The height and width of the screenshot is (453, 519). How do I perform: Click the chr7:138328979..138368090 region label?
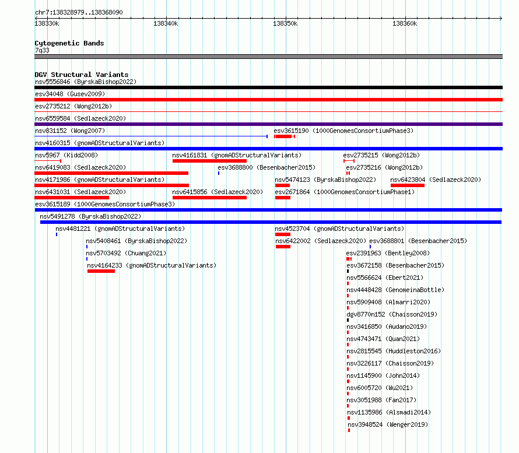tap(79, 12)
